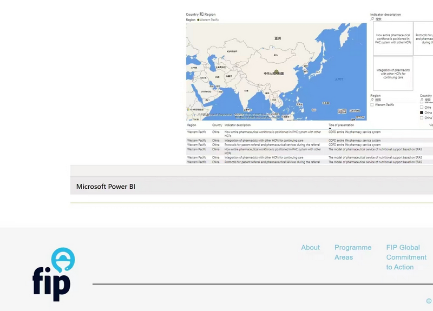Select 'How entire pharmaceutical workforce' indicator tile

tap(393, 38)
